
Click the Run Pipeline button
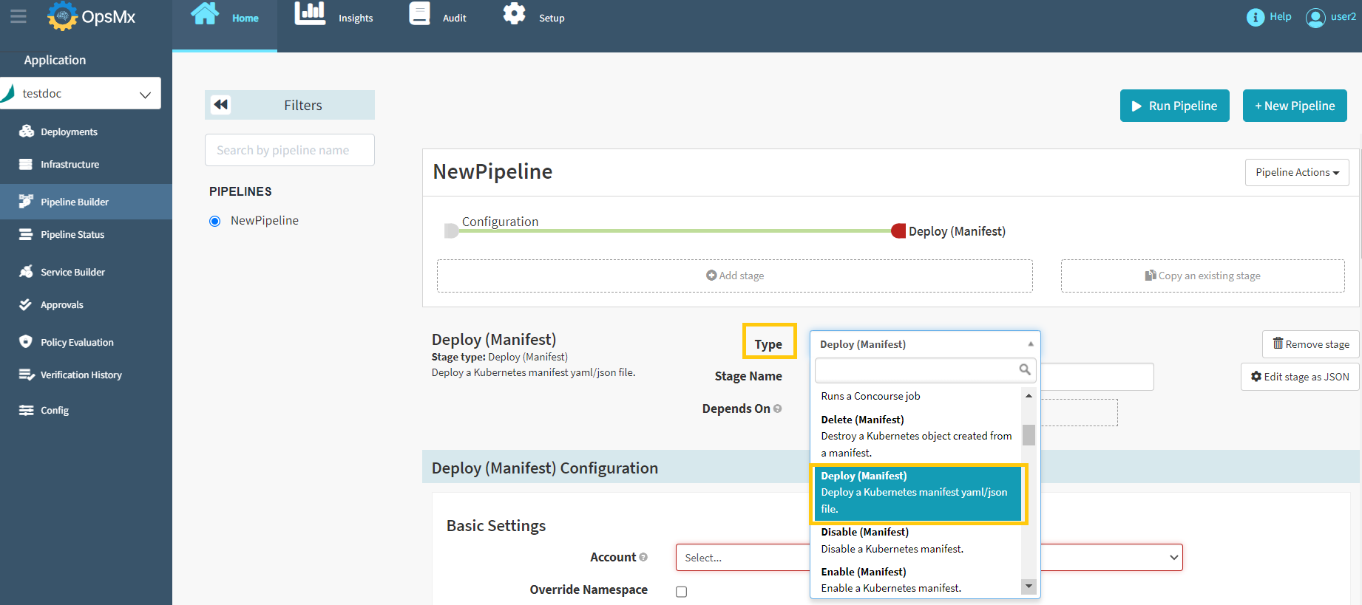coord(1174,106)
